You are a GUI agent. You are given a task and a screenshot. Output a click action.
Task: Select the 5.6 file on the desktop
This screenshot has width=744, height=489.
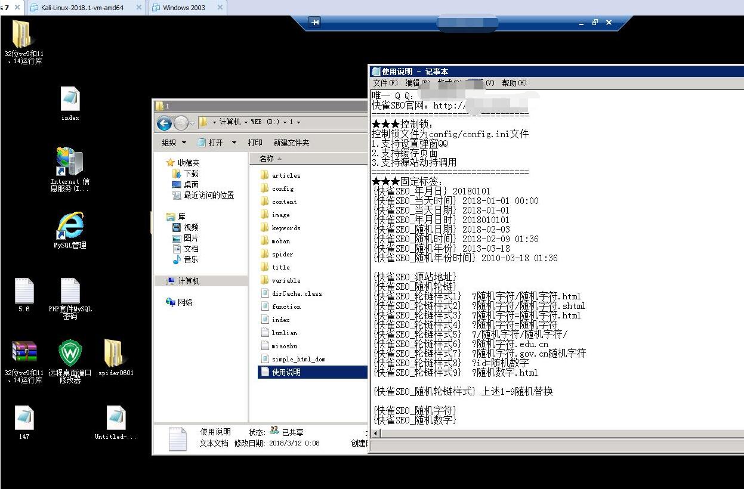coord(24,295)
